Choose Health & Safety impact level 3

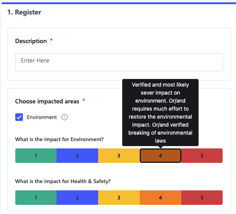pyautogui.click(x=119, y=198)
